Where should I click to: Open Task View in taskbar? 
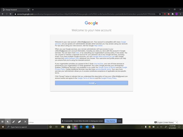point(57,127)
